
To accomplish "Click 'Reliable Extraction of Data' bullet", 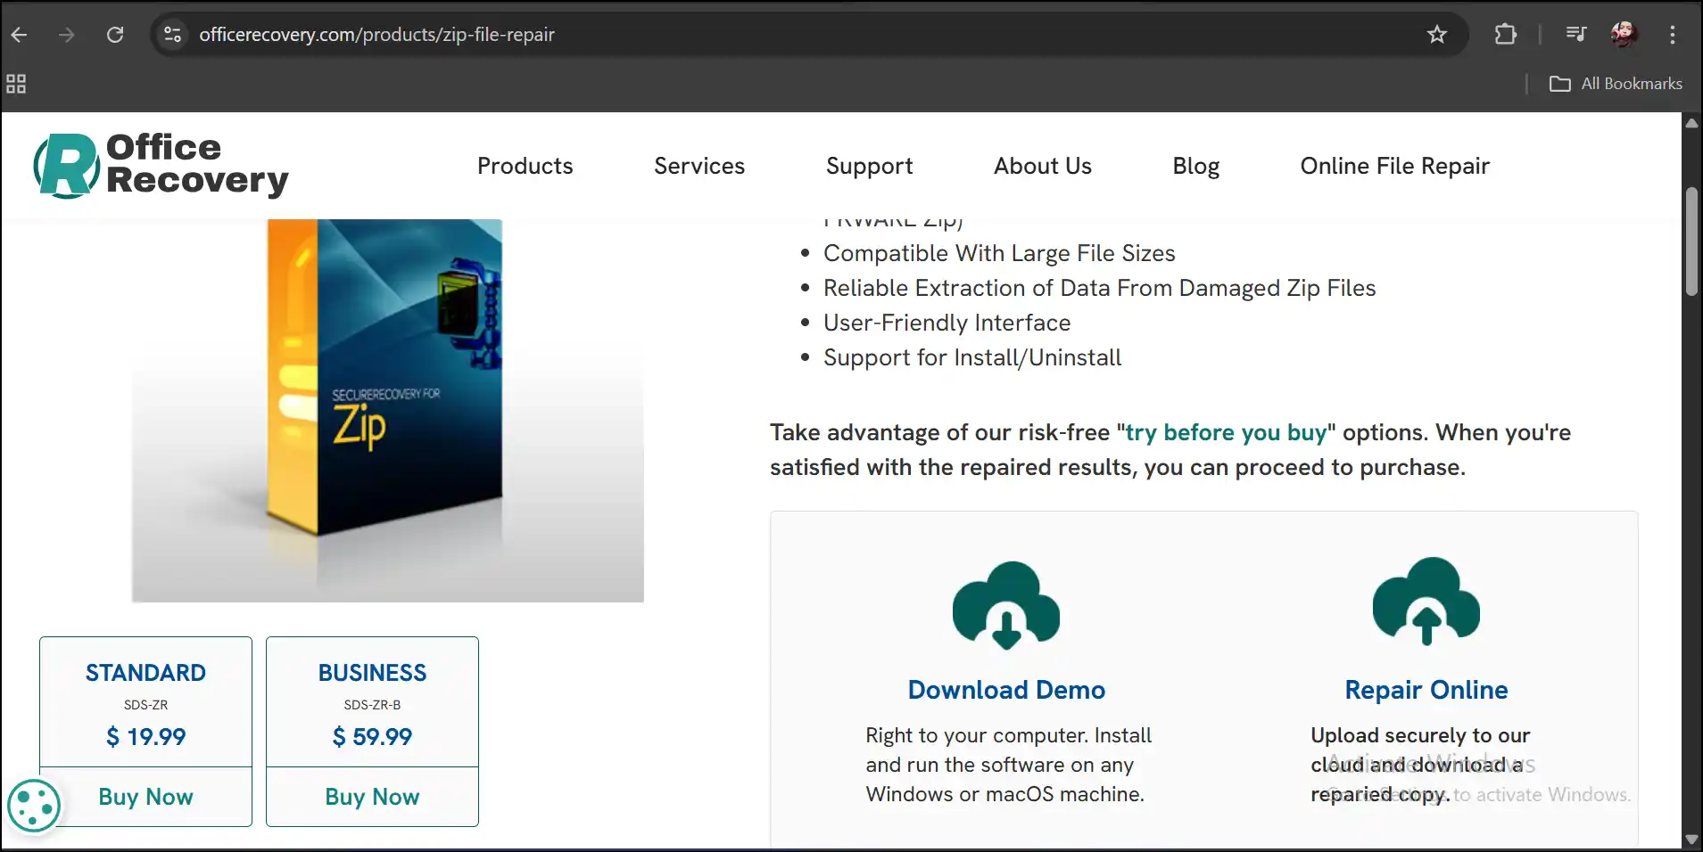I will pos(1099,289).
